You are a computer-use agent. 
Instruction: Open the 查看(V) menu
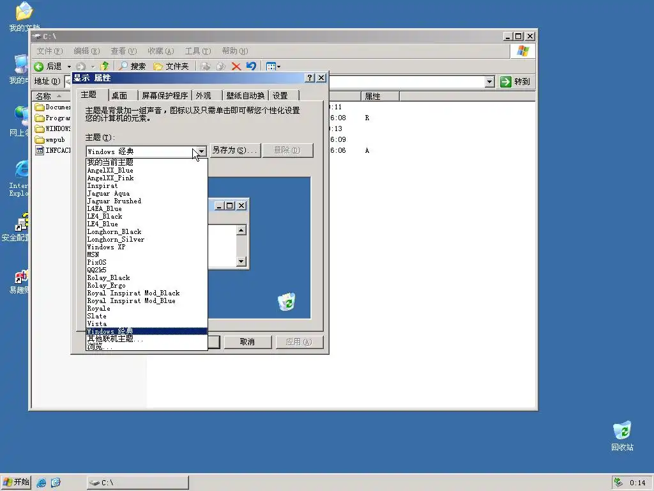123,51
